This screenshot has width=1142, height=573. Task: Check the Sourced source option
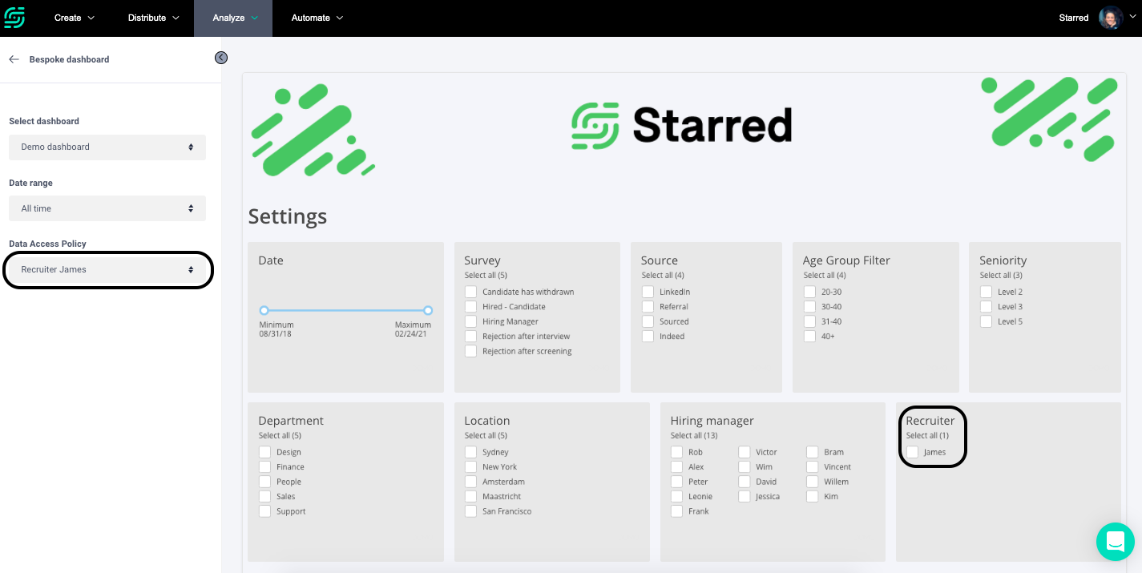[648, 321]
